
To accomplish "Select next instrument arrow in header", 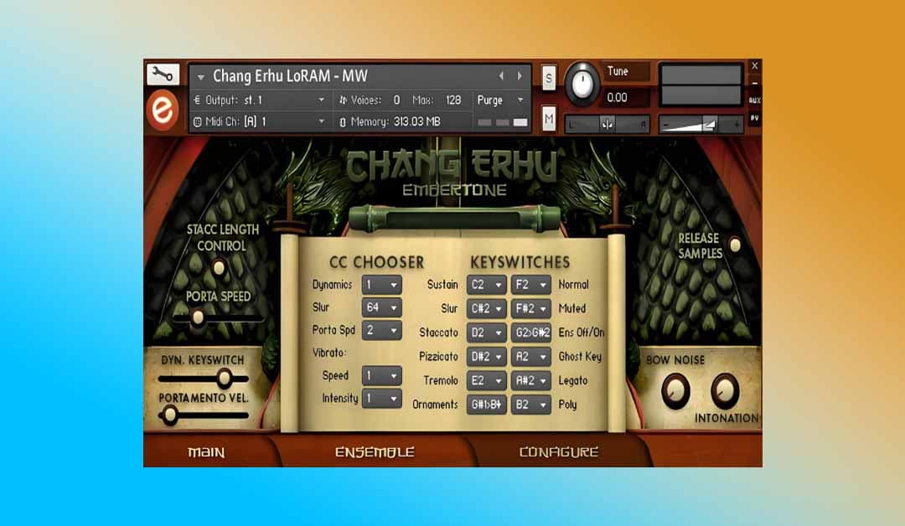I will pos(520,75).
